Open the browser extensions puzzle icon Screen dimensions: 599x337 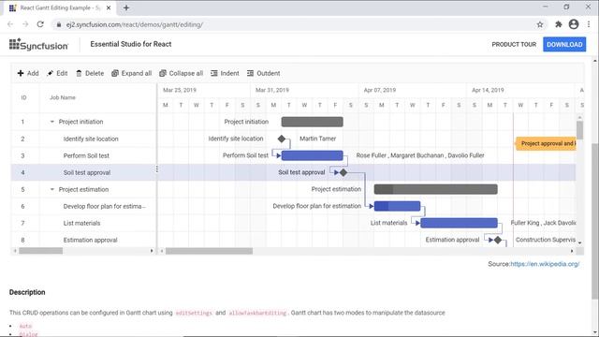[559, 24]
